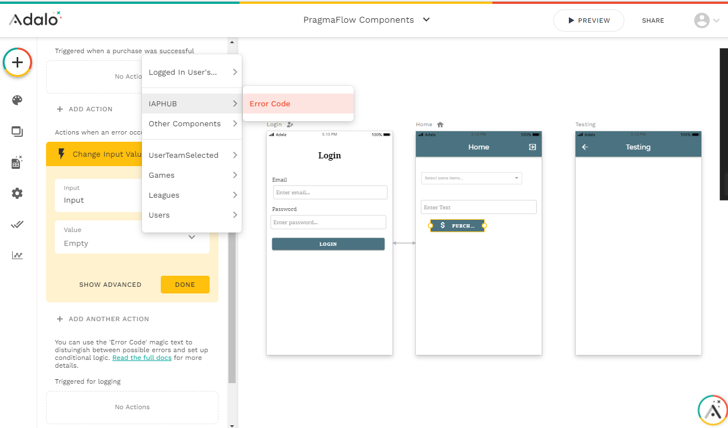The height and width of the screenshot is (428, 728).
Task: Expand the Games submenu arrow
Action: (x=235, y=175)
